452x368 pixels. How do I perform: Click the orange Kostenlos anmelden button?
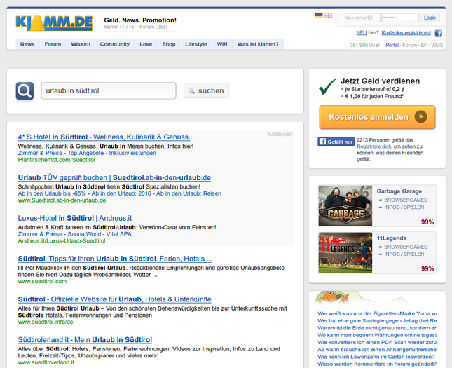point(377,116)
